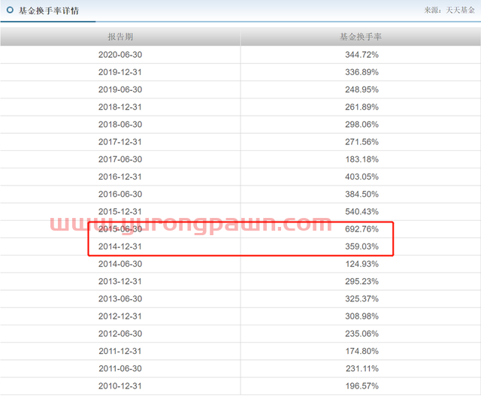Select the date cell 2018-06-30
This screenshot has height=399, width=481.
click(120, 125)
